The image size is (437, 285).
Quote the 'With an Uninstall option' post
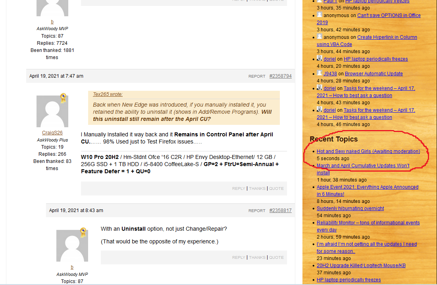(x=276, y=257)
